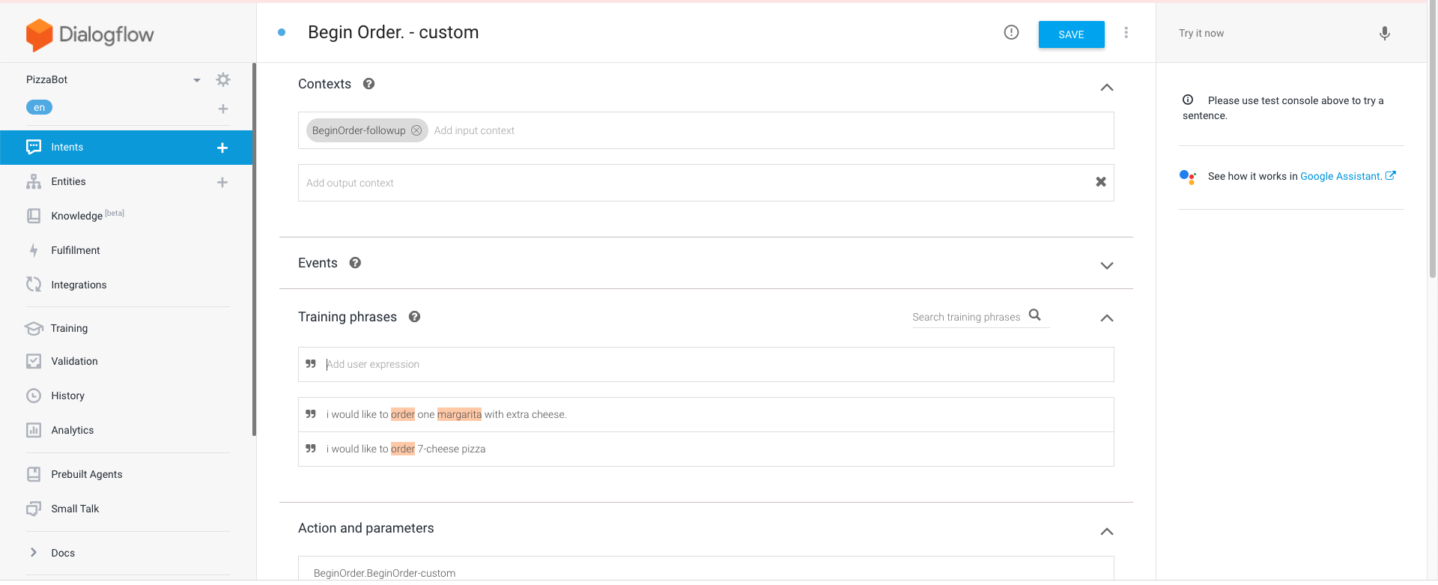This screenshot has width=1438, height=585.
Task: Open Analytics page
Action: (x=73, y=430)
